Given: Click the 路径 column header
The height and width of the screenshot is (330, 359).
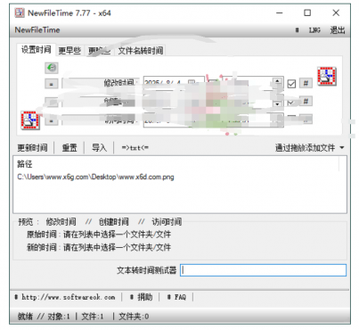Looking at the screenshot, I should click(x=25, y=164).
